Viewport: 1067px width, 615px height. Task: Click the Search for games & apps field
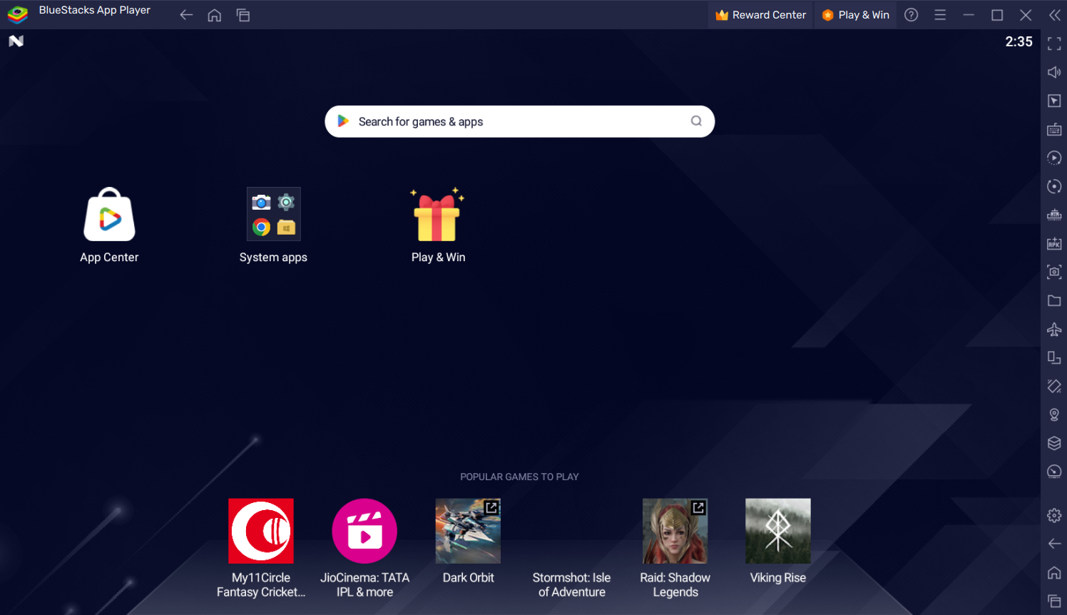click(519, 121)
